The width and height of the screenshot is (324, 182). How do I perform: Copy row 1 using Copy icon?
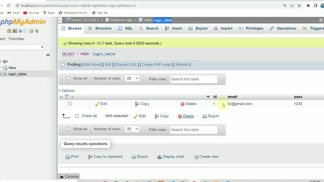142,104
